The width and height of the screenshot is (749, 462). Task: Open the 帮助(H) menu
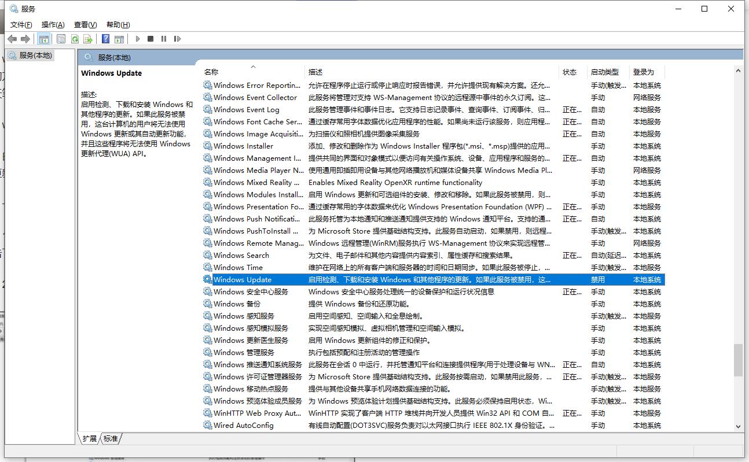[118, 24]
